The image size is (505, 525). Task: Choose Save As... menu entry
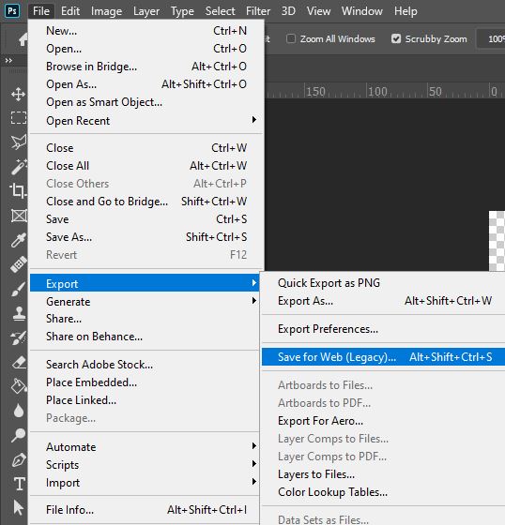pos(146,236)
